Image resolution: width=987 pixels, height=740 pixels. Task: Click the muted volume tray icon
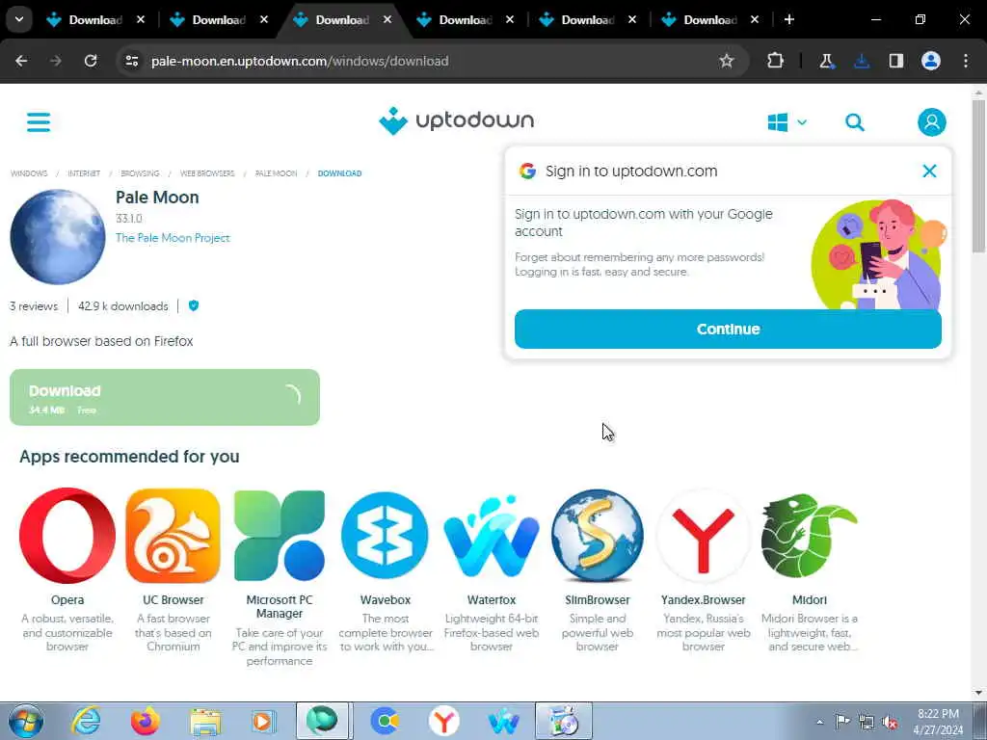click(890, 722)
